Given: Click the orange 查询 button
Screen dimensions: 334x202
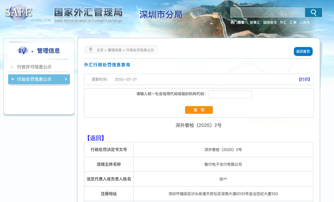Looking at the screenshot, I should 199,110.
